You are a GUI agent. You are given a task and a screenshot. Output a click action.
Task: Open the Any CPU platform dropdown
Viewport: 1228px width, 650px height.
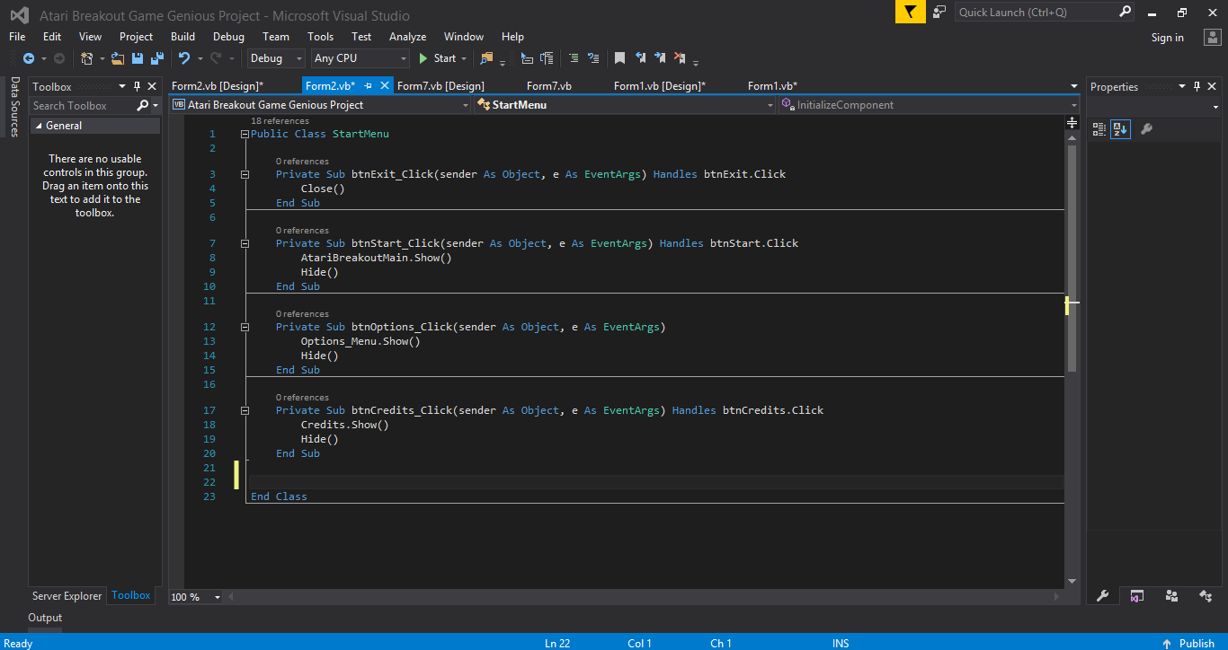click(x=360, y=58)
